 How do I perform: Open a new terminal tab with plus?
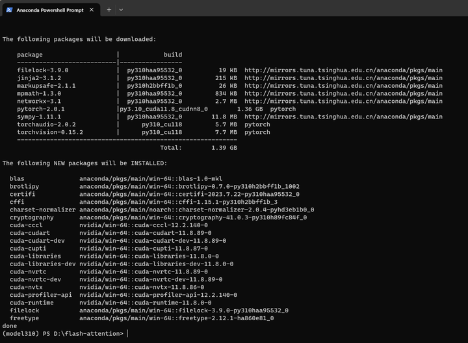[109, 10]
